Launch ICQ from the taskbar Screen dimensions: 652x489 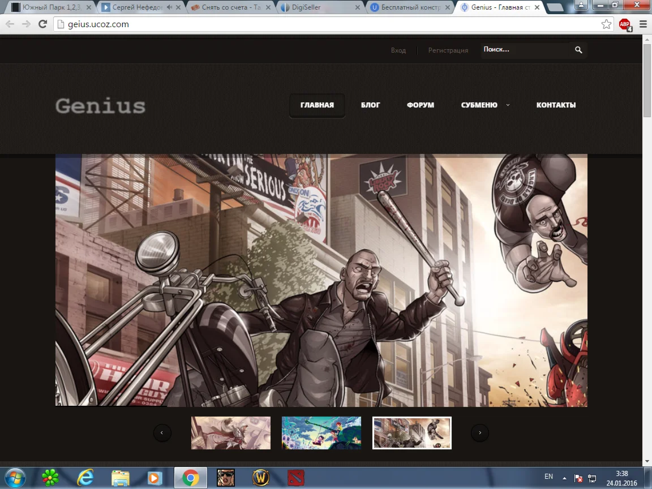tap(50, 478)
